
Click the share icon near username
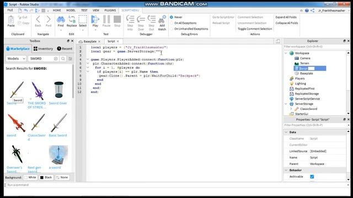point(313,10)
